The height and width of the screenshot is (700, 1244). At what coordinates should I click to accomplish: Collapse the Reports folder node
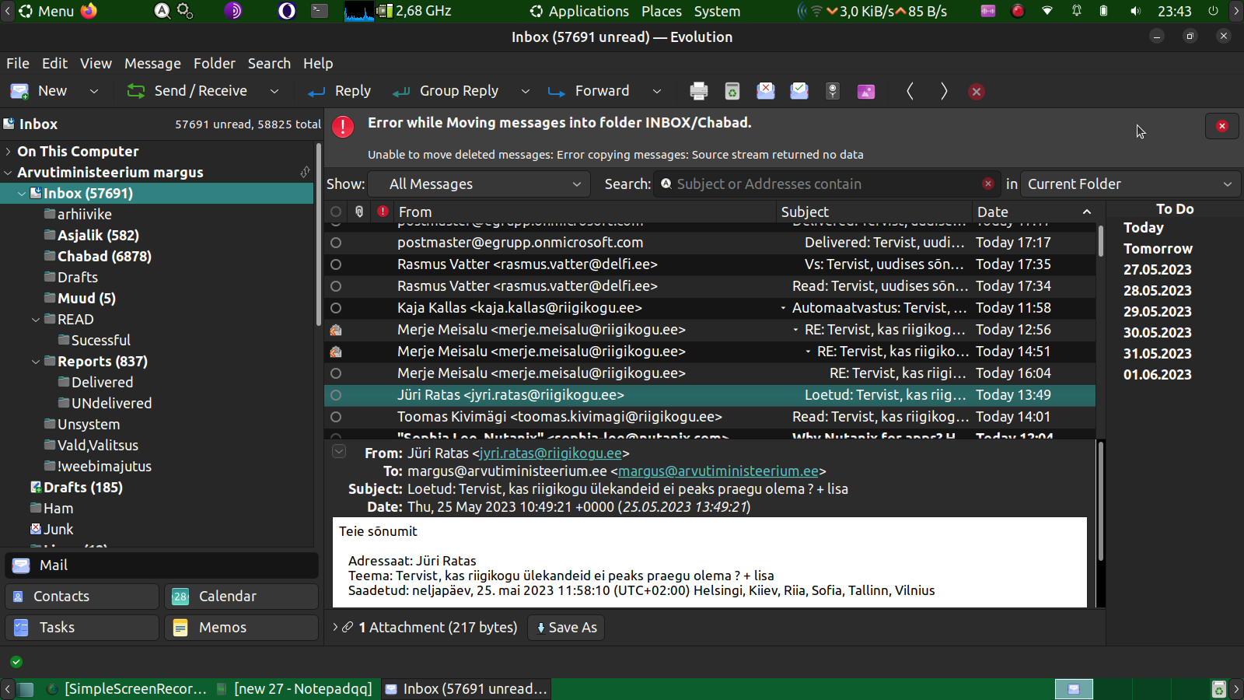coord(36,361)
